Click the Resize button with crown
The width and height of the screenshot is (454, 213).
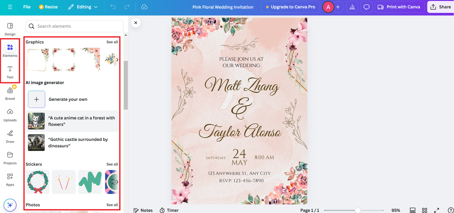coord(48,7)
